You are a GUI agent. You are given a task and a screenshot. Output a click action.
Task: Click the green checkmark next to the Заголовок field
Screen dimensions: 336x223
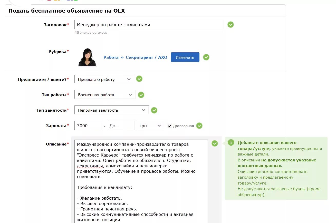(x=231, y=25)
